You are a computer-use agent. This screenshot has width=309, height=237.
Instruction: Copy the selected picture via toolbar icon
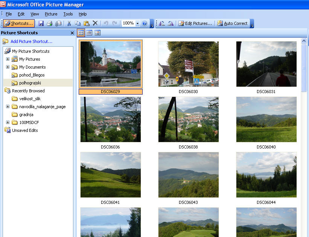[x=78, y=23]
